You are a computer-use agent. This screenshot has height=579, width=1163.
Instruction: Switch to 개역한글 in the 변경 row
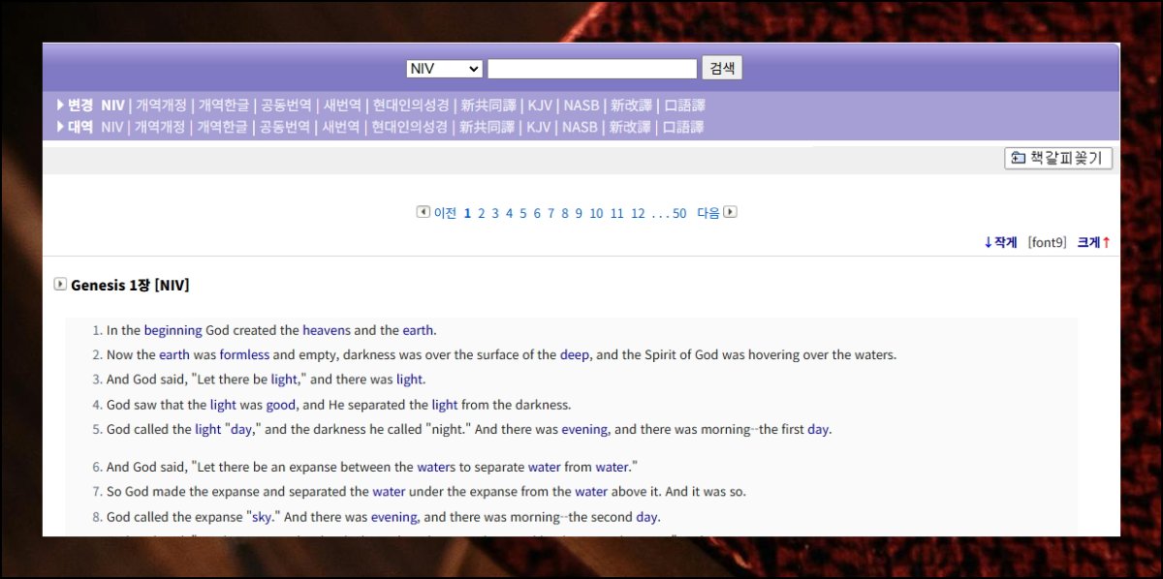pyautogui.click(x=224, y=106)
